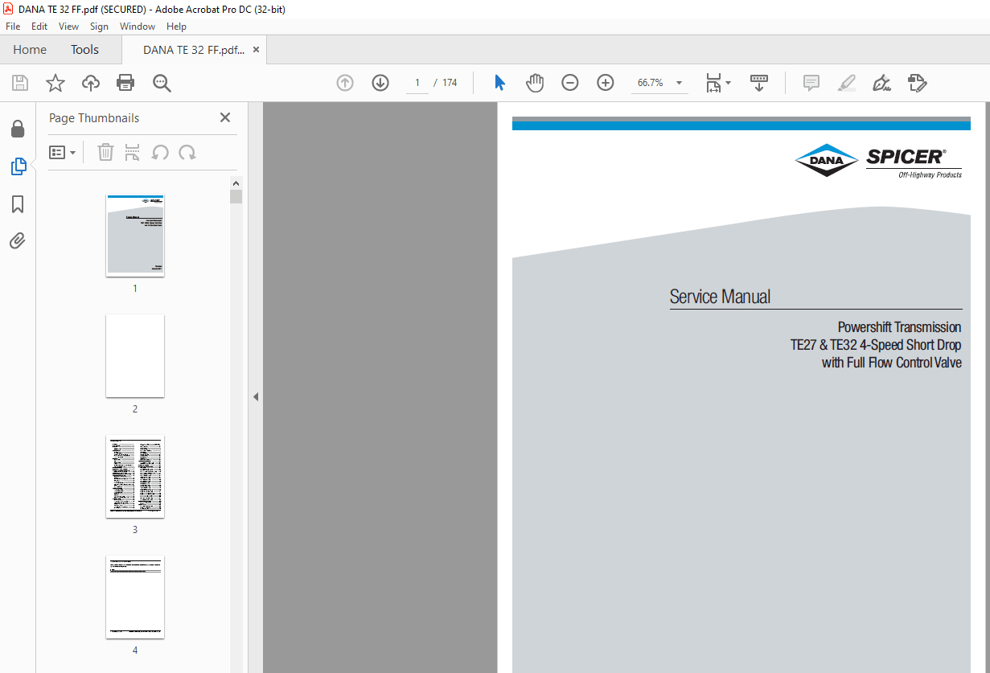990x673 pixels.
Task: Close the Page Thumbnails panel
Action: [225, 117]
